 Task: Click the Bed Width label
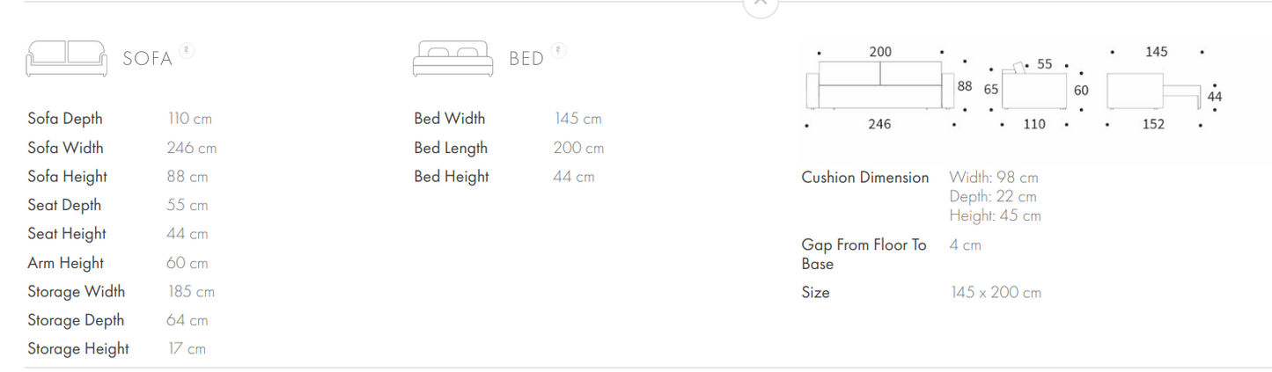tap(449, 119)
